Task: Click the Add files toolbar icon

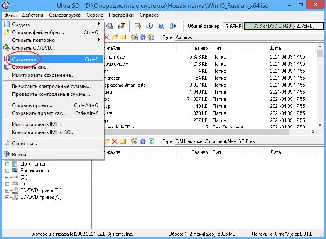Action: click(138, 26)
